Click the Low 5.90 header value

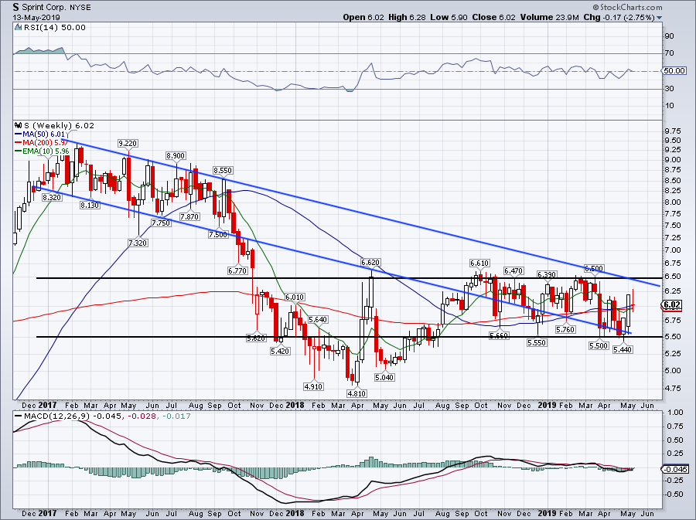click(x=449, y=17)
